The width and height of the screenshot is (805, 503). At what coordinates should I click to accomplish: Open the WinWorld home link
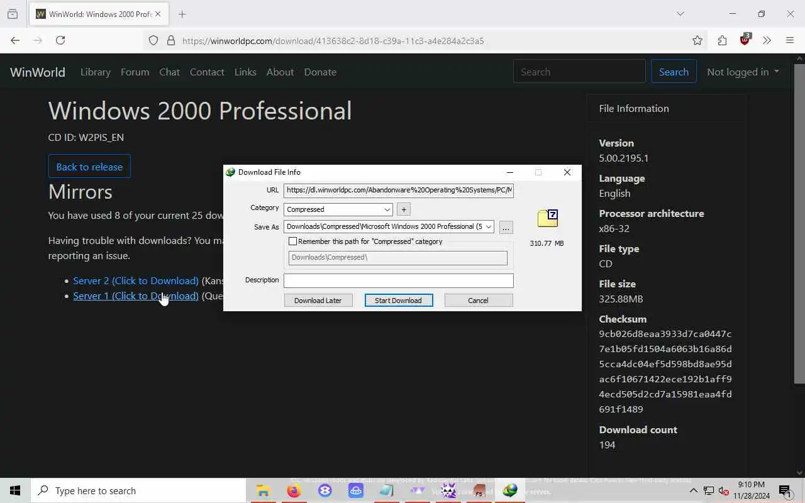click(38, 72)
